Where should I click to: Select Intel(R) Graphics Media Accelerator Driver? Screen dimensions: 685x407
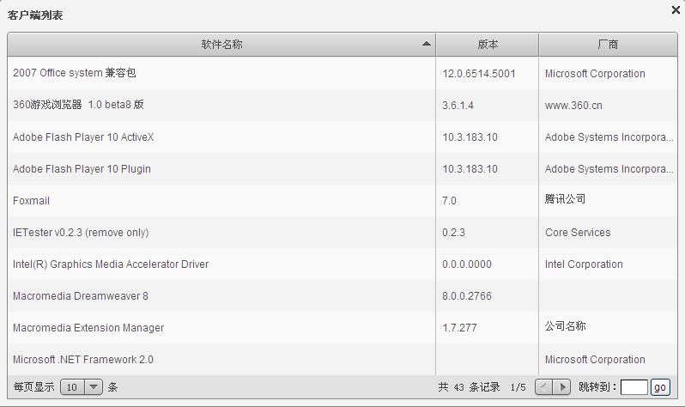point(342,264)
